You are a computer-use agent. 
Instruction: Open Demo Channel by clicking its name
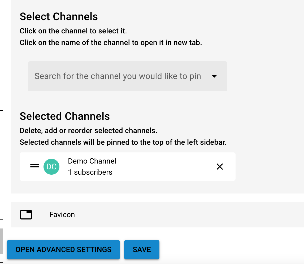92,161
